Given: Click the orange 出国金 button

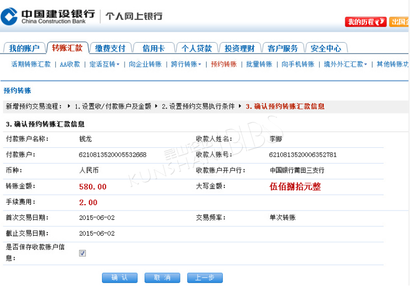Looking at the screenshot, I should click(x=399, y=22).
